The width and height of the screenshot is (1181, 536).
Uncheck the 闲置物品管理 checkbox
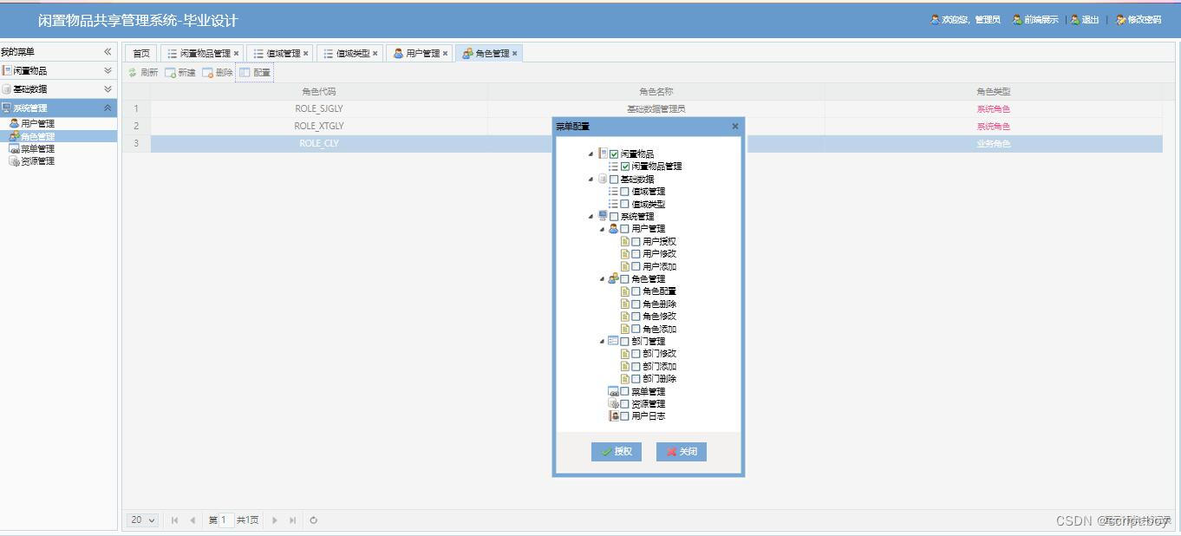point(625,167)
